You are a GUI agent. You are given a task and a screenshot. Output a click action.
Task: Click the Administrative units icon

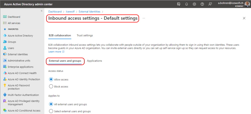pyautogui.click(x=5, y=61)
